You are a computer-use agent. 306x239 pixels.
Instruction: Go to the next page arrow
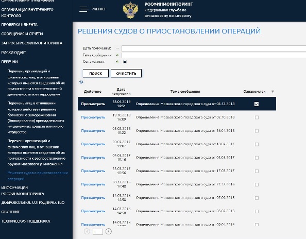pos(109,231)
